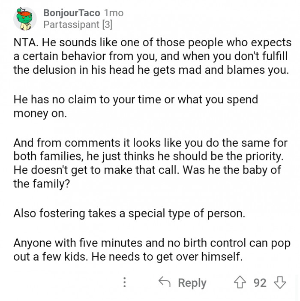The height and width of the screenshot is (301, 300).
Task: Open the three-dot more options menu
Action: (x=125, y=283)
